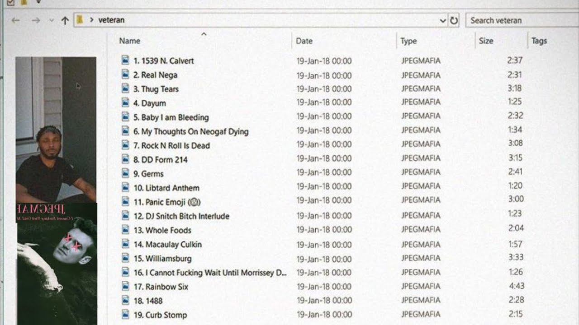Click the 1:20 size value for Libtard Anthem
Image resolution: width=579 pixels, height=325 pixels.
coord(515,186)
